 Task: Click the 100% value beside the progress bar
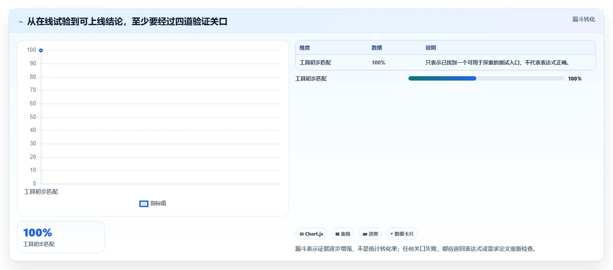coord(575,79)
